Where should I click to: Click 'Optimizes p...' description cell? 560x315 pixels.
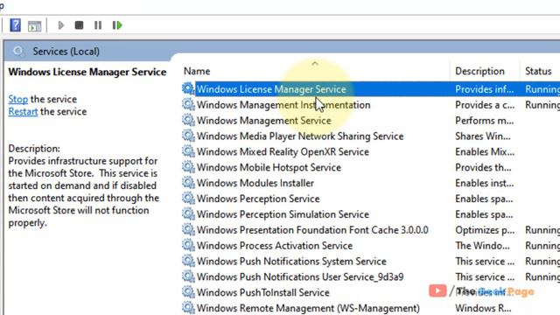pos(485,230)
